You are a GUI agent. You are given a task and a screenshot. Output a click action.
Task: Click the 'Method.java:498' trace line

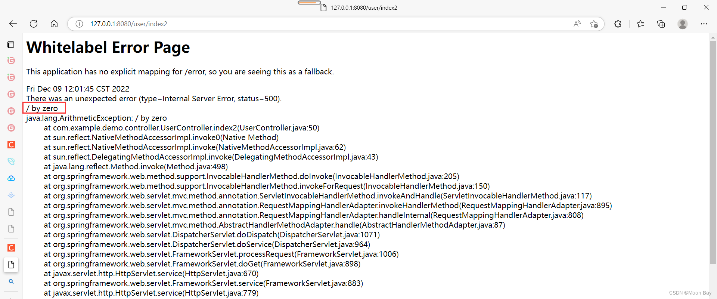pyautogui.click(x=136, y=167)
